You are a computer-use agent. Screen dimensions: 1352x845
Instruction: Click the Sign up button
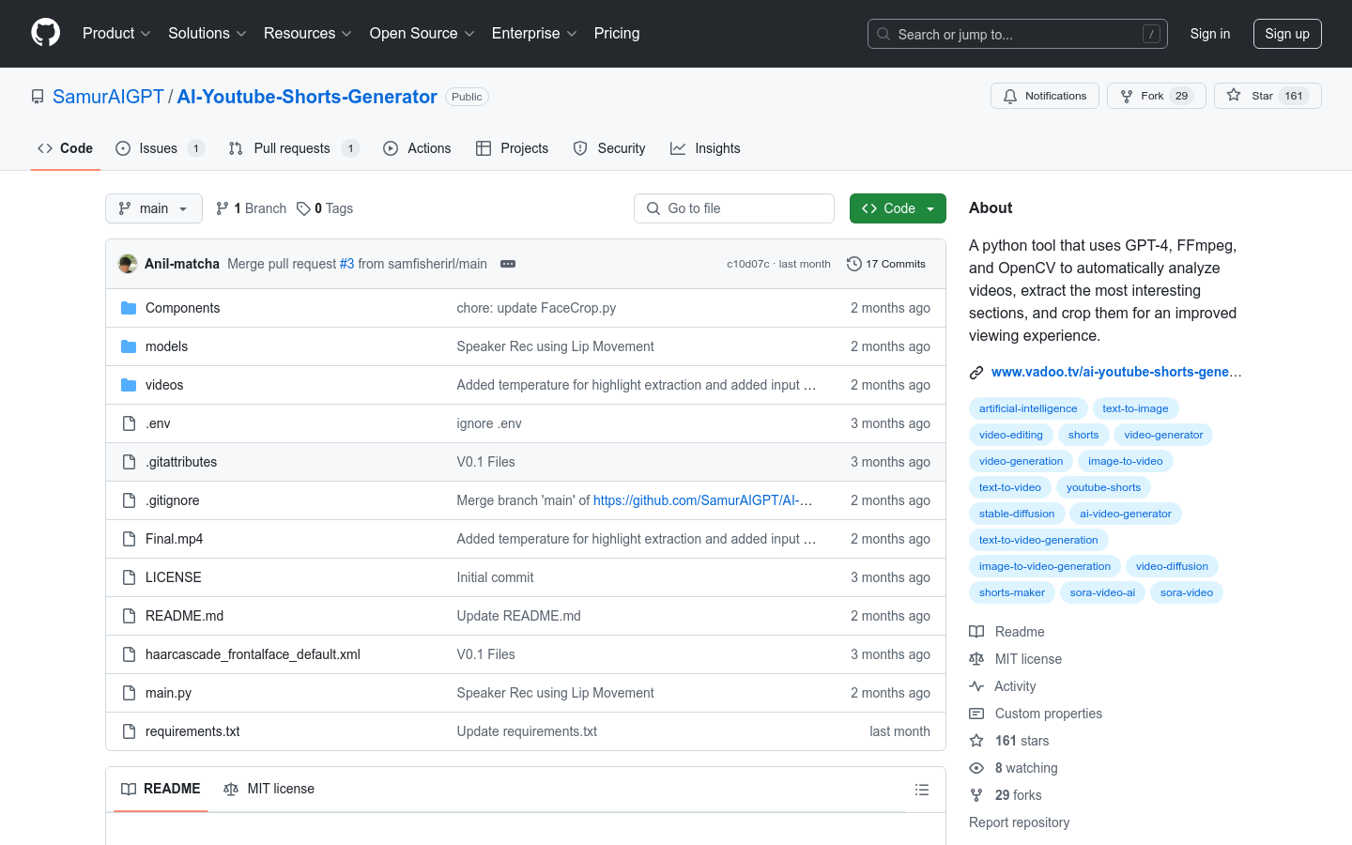pyautogui.click(x=1287, y=34)
